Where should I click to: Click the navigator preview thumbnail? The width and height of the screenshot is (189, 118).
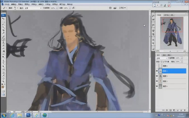tap(172, 33)
